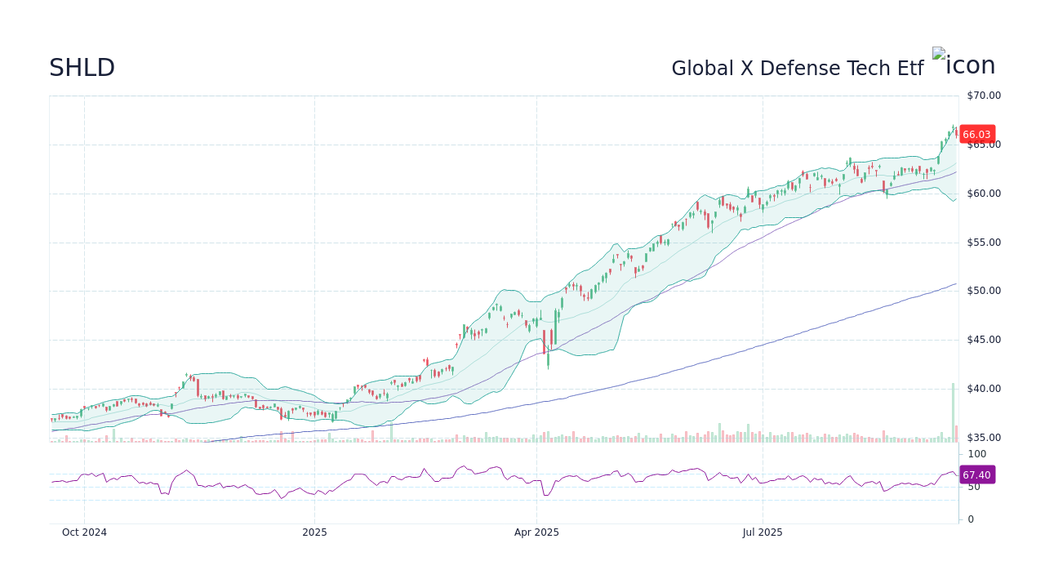Expand the Oct 2024 time axis label
Screen dimensions: 1045x588
point(84,532)
